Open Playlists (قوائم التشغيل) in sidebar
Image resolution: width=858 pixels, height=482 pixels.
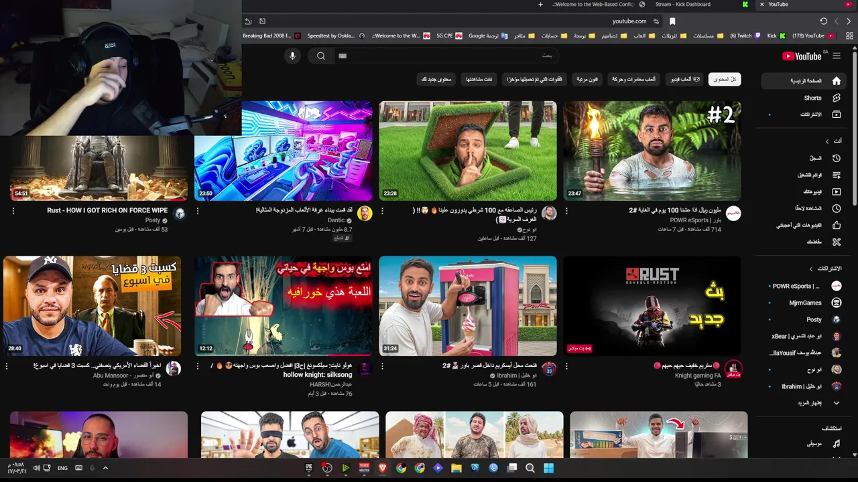coord(804,175)
